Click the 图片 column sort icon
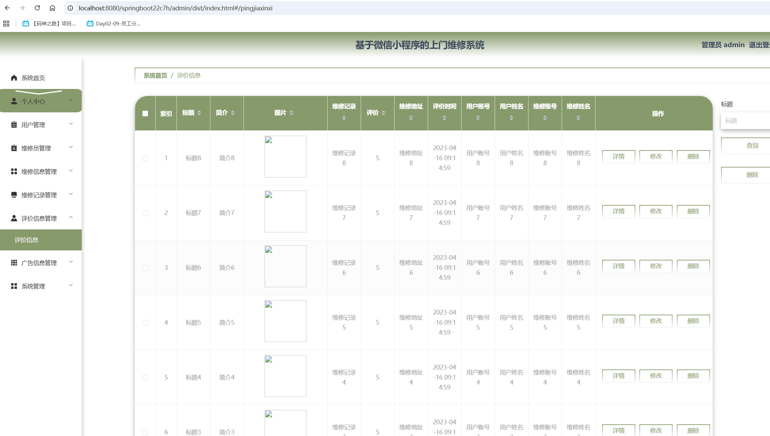770x436 pixels. click(291, 113)
